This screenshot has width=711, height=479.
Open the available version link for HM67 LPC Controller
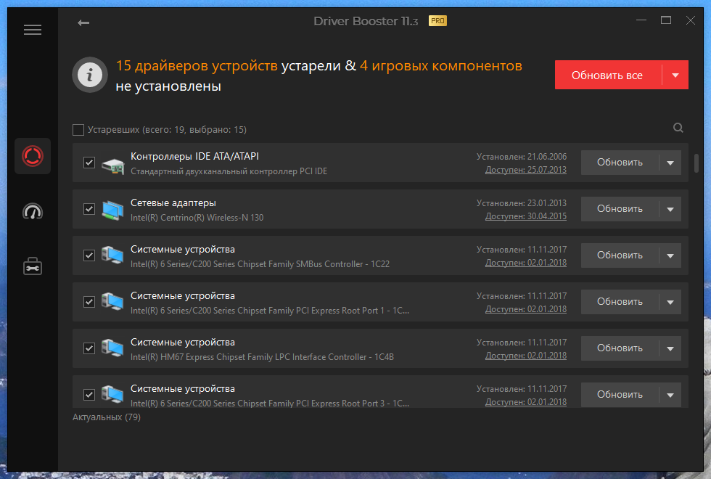(526, 356)
